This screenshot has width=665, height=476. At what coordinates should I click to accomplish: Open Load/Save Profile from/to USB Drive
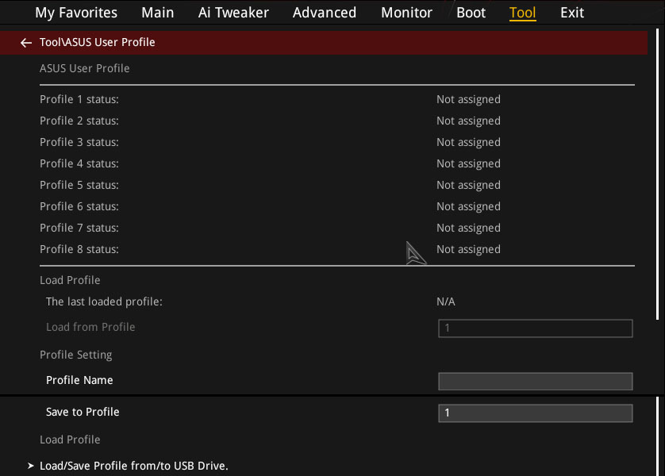tap(133, 466)
